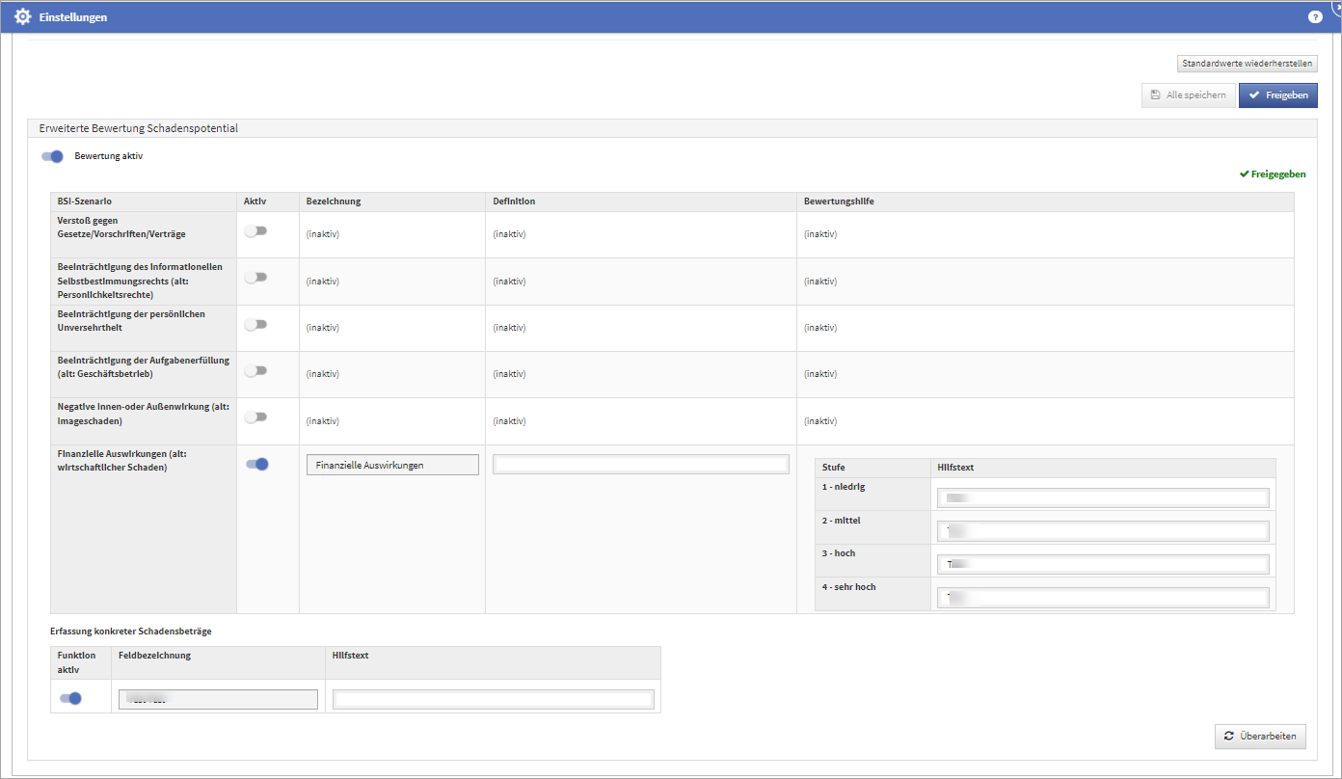Click the Überarbeiten button
Image resolution: width=1342 pixels, height=779 pixels.
pos(1260,737)
